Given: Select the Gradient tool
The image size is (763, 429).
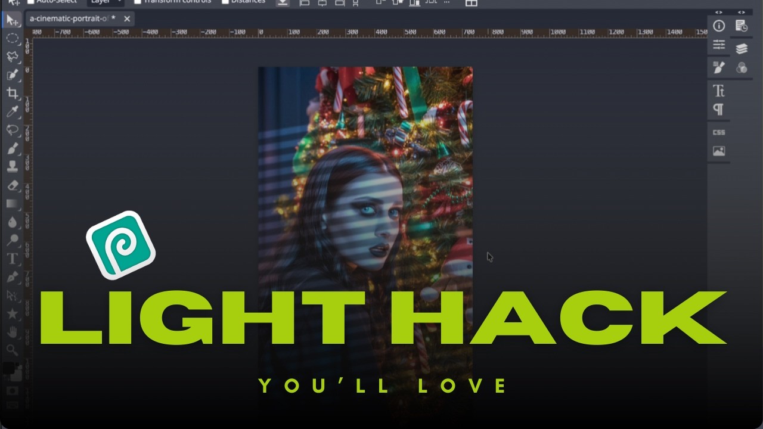Looking at the screenshot, I should click(x=12, y=204).
